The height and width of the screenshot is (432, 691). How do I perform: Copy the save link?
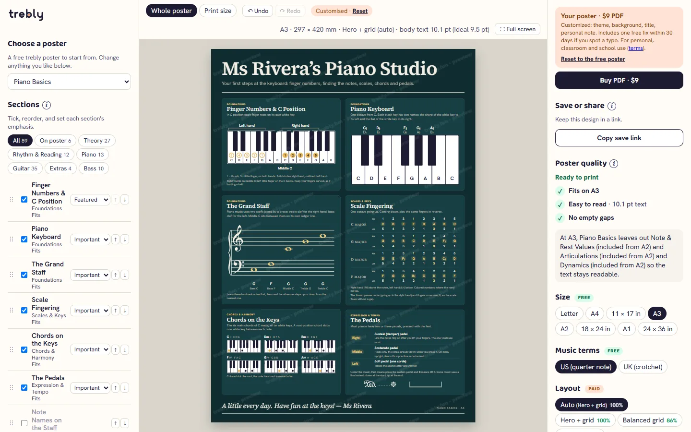click(x=619, y=138)
